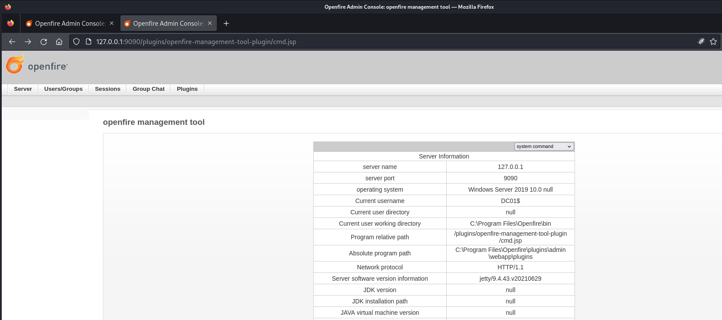
Task: Open the Plugins tab
Action: [187, 89]
